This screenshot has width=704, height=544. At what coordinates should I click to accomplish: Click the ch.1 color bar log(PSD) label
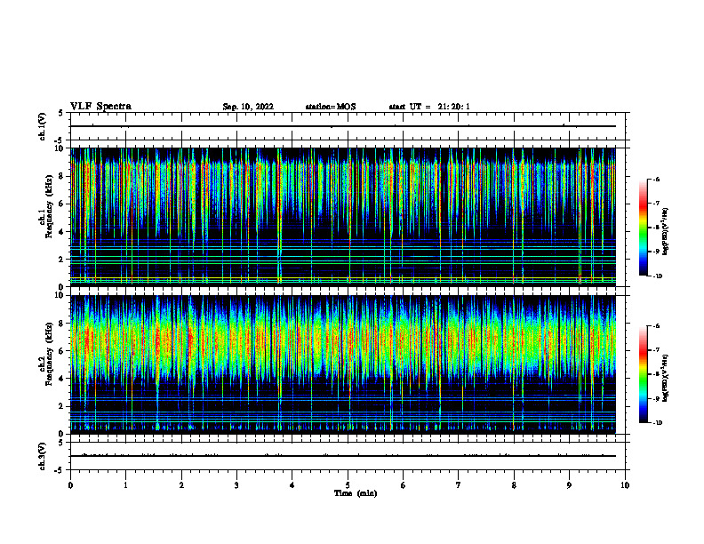tap(666, 232)
